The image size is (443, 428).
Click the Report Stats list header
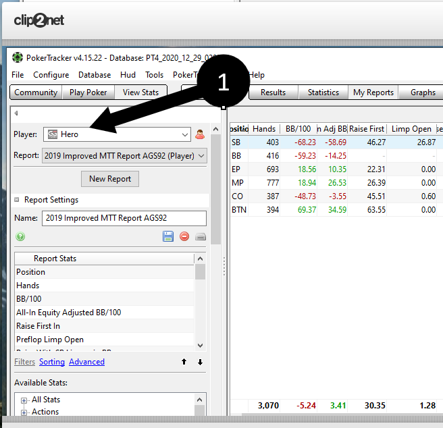105,259
